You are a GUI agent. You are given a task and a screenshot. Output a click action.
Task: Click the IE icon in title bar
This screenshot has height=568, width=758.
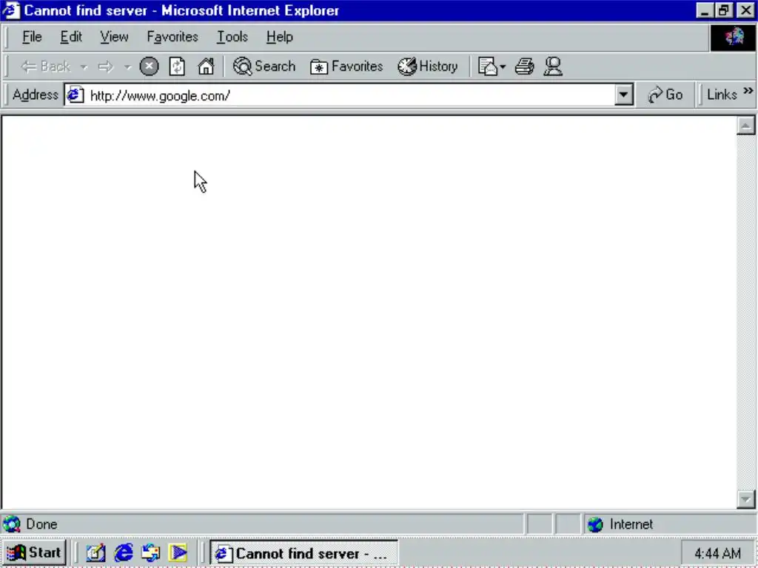[10, 10]
